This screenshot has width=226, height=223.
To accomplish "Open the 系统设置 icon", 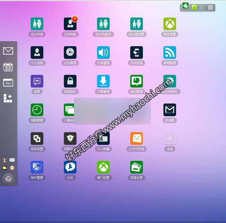I will (x=37, y=139).
